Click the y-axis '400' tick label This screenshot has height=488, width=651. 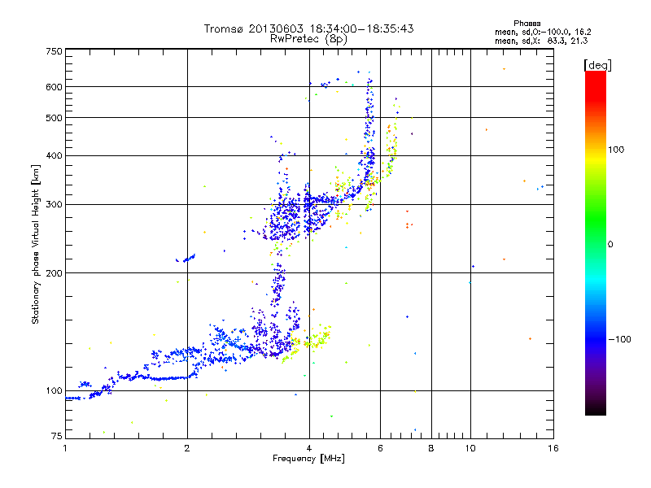(54, 156)
